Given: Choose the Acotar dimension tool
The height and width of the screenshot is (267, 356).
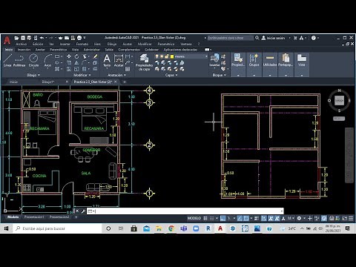Looking at the screenshot, I should point(119,60).
